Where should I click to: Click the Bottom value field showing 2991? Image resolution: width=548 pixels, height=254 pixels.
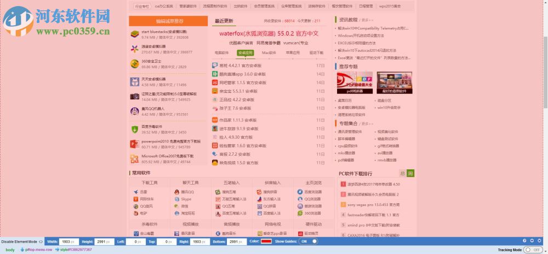pos(237,241)
